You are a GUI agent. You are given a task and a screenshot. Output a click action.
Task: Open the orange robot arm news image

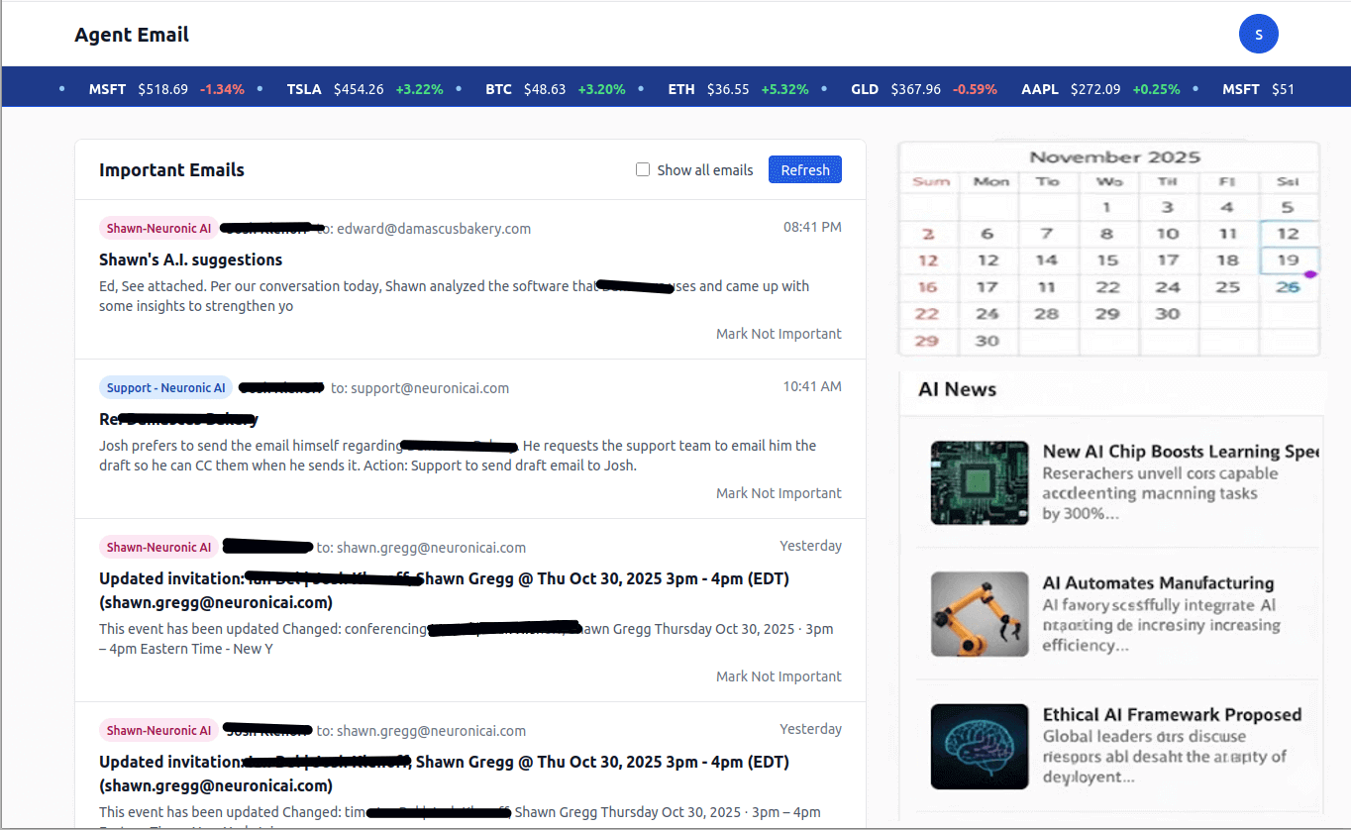coord(980,614)
